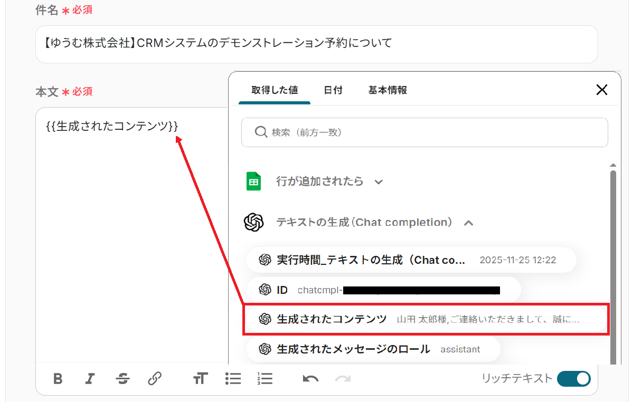This screenshot has height=402, width=632.
Task: Select the 取得した値 tab
Action: pos(275,90)
